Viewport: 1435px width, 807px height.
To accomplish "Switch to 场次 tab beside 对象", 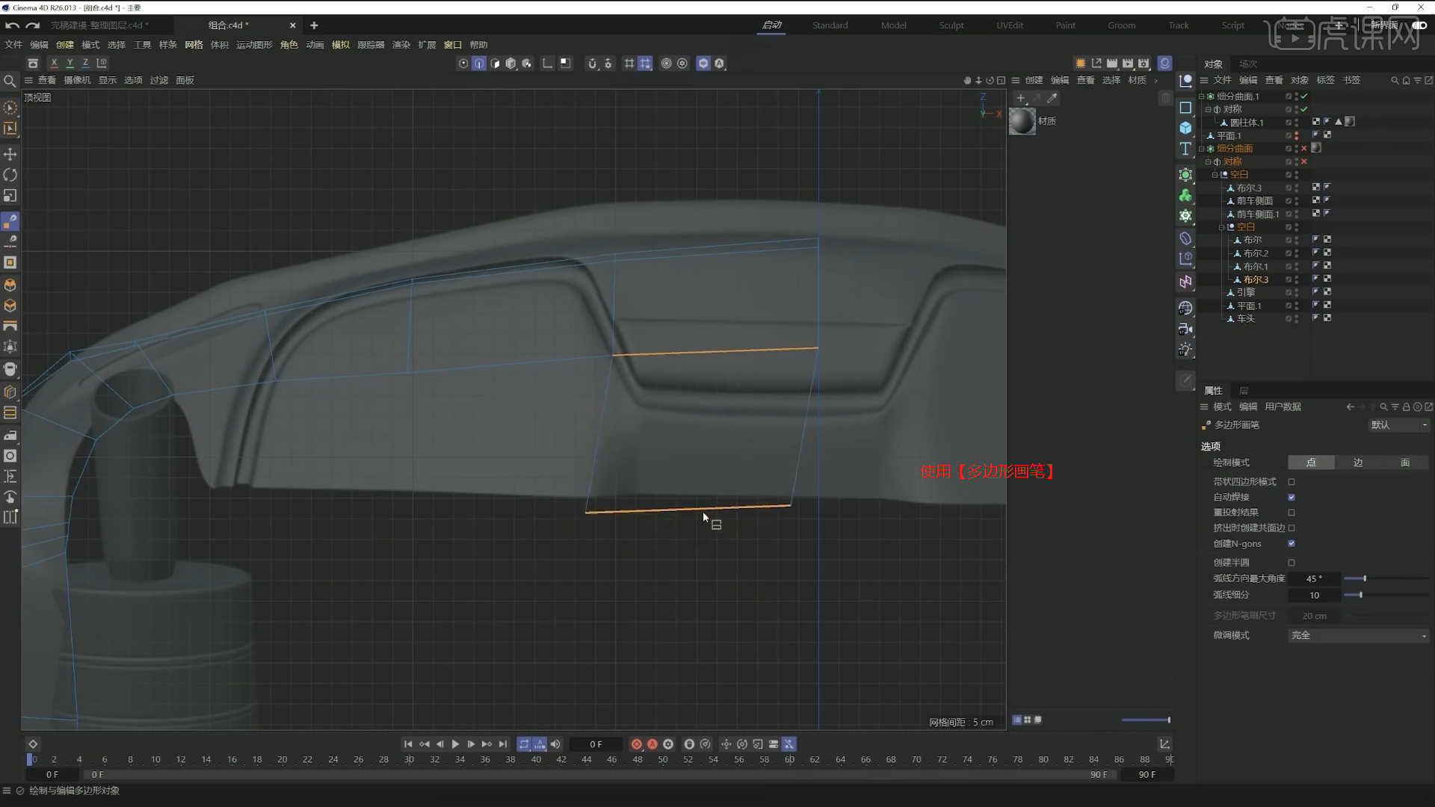I will click(x=1247, y=64).
